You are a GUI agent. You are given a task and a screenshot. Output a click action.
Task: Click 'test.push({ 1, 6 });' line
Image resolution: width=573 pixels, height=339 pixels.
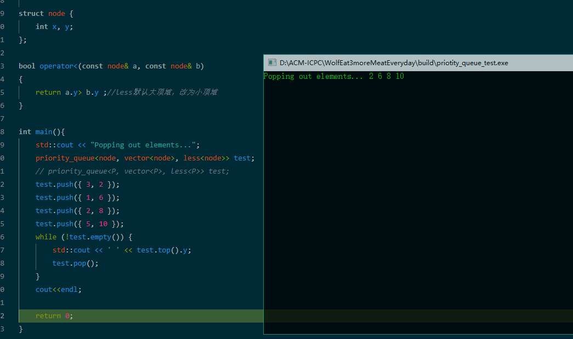77,197
